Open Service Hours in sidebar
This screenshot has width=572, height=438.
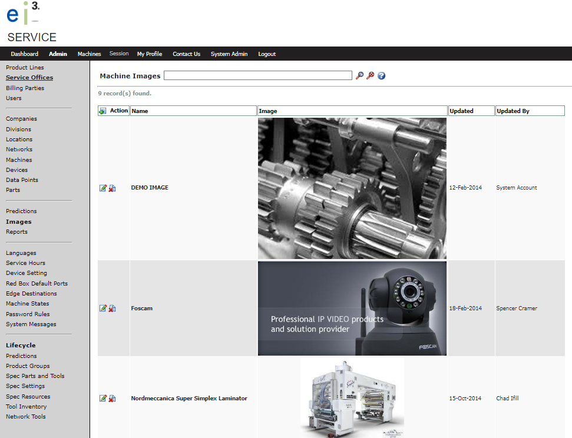coord(25,263)
